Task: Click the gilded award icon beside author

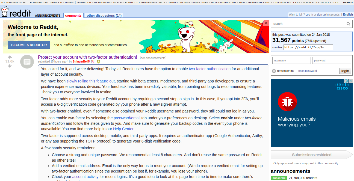Action: 99,62
